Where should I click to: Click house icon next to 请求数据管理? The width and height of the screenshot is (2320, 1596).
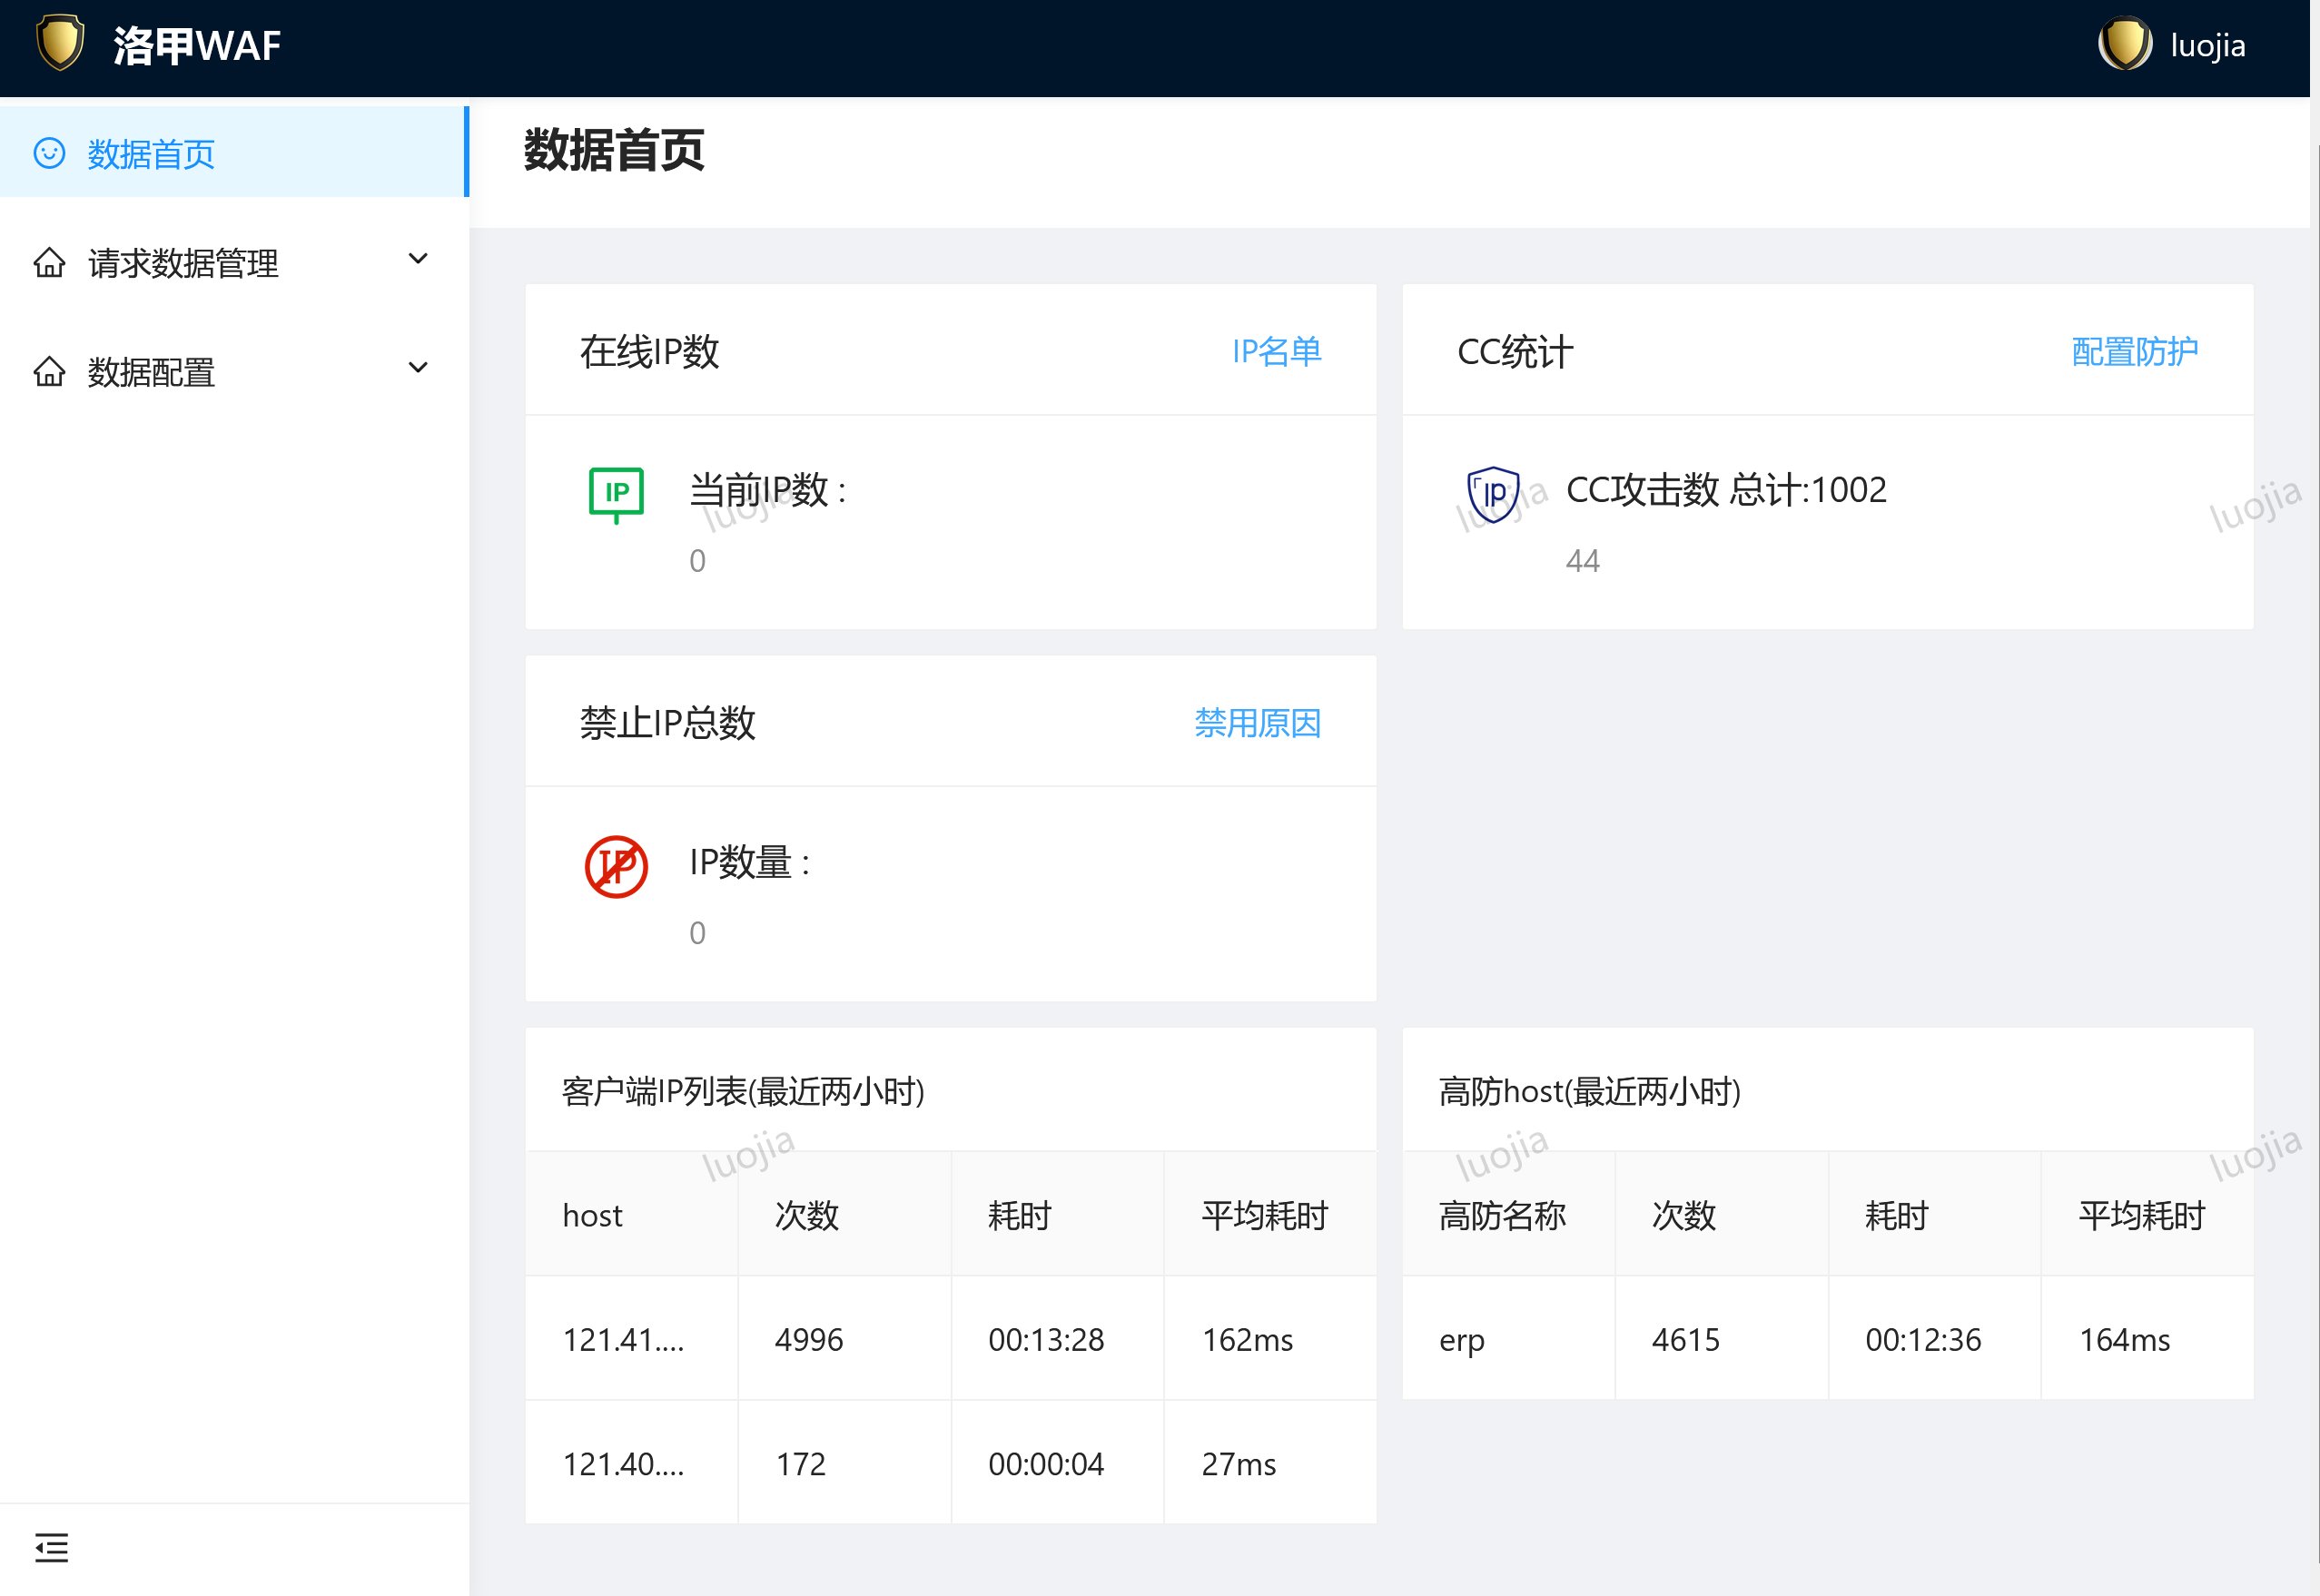49,263
